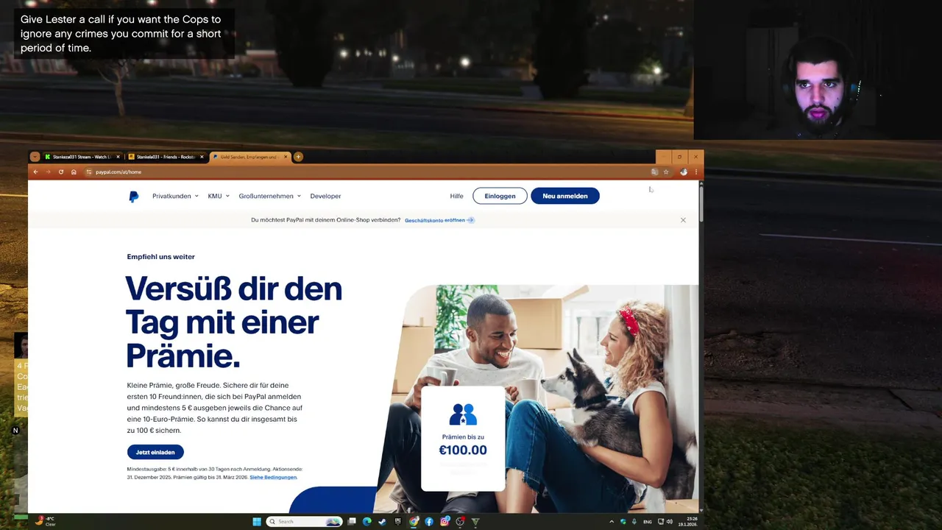
Task: Open the weather widget showing Clear
Action: tap(46, 521)
